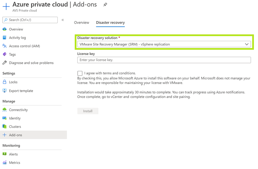Click the 'License key' label
The height and width of the screenshot is (169, 258).
point(86,54)
